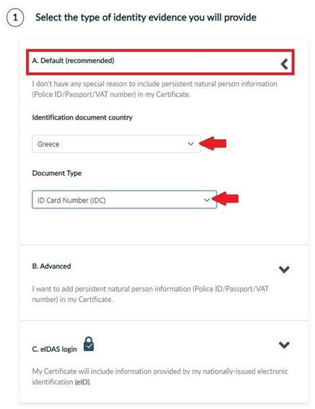This screenshot has width=315, height=409.
Task: Click the eIDAS description text
Action: pos(160,376)
